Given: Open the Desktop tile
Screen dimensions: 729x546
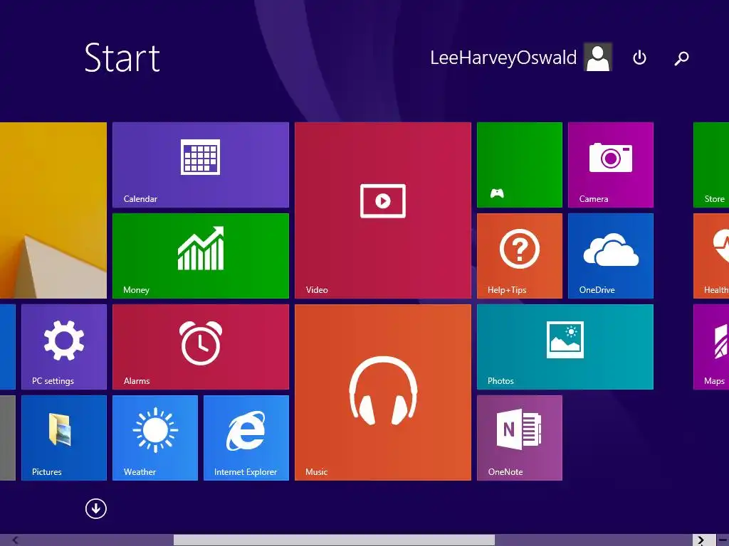Looking at the screenshot, I should [53, 210].
